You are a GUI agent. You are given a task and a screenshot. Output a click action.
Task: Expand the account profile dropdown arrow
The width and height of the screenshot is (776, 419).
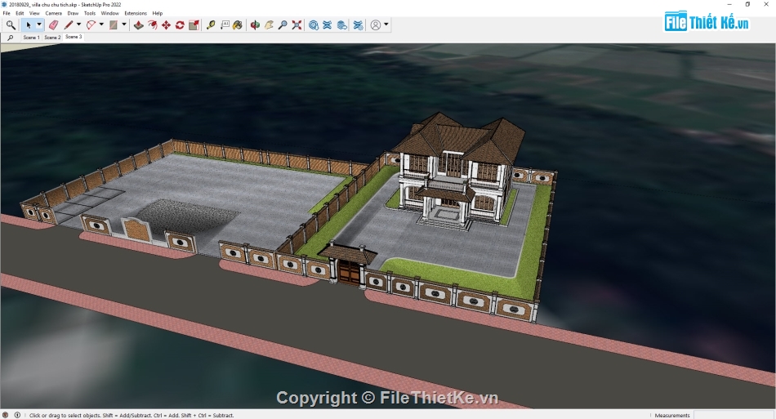(x=386, y=25)
